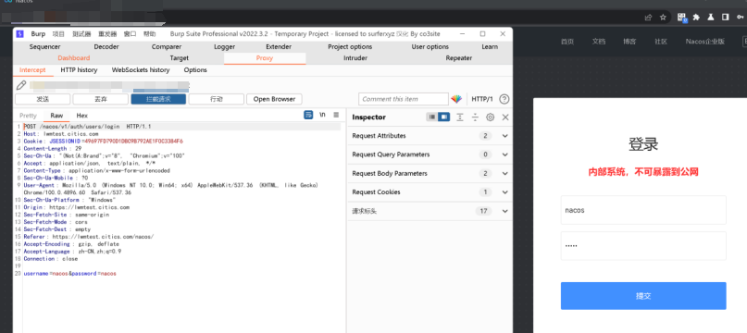The height and width of the screenshot is (333, 747).
Task: Switch to the Decoder tab
Action: click(106, 46)
